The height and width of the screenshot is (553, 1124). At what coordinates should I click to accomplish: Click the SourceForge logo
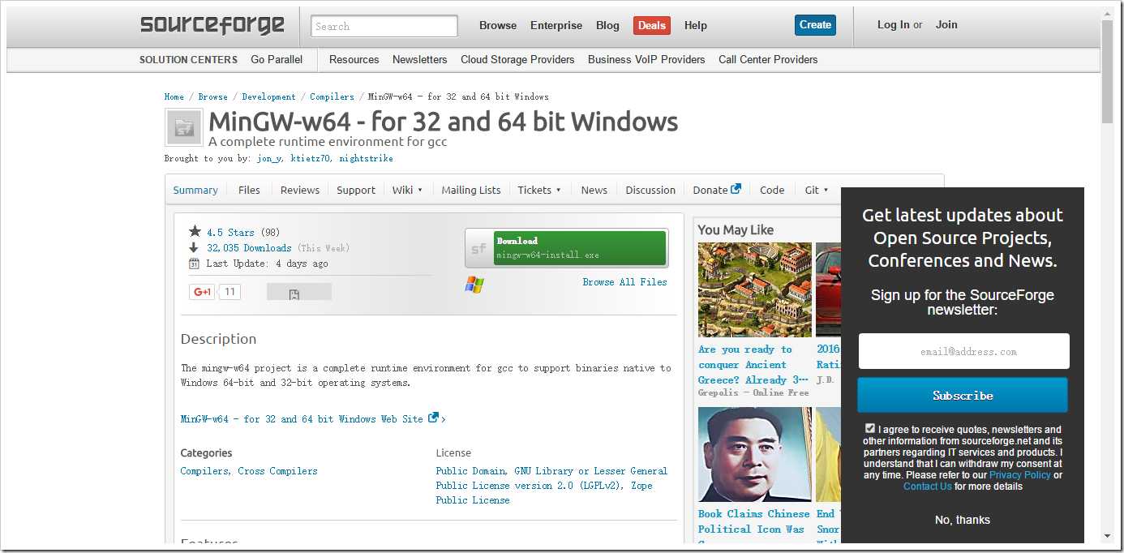tap(212, 25)
